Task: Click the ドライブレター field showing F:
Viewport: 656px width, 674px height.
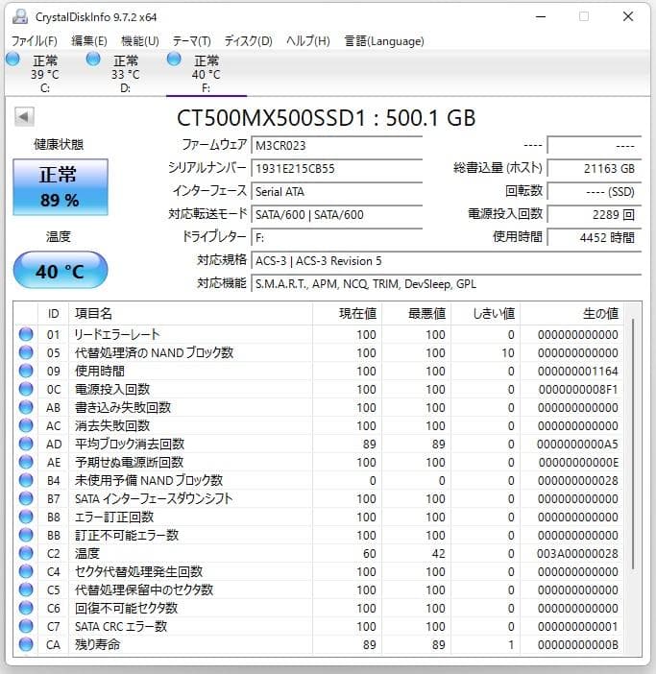Action: [x=337, y=237]
